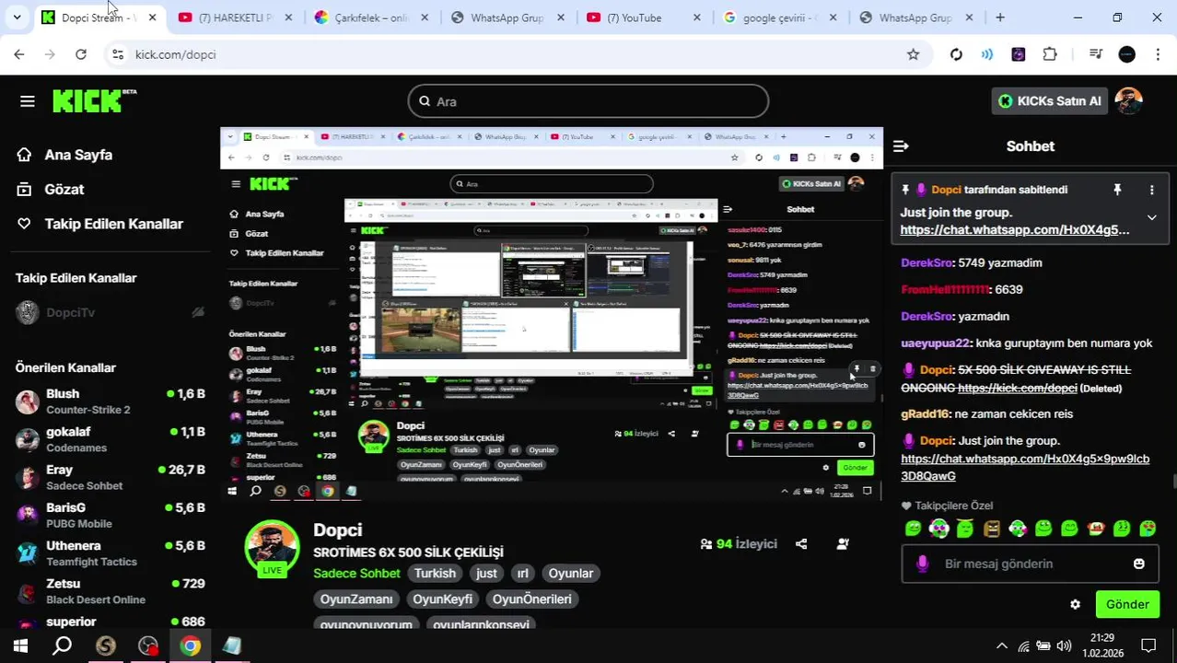Click the Bir mesaj gönderin chat field

(1030, 564)
